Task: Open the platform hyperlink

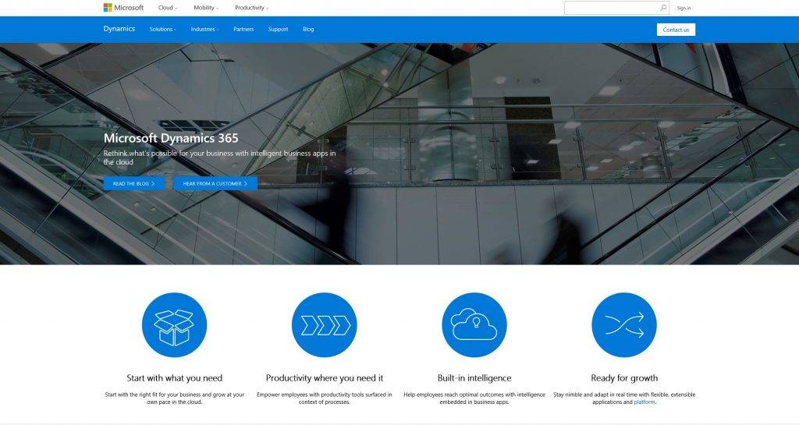Action: [644, 402]
